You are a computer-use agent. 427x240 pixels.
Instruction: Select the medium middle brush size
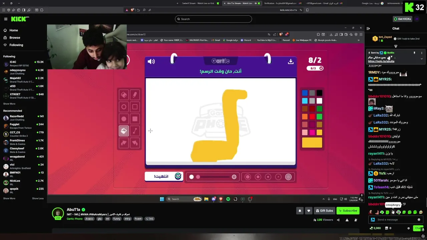tap(268, 177)
